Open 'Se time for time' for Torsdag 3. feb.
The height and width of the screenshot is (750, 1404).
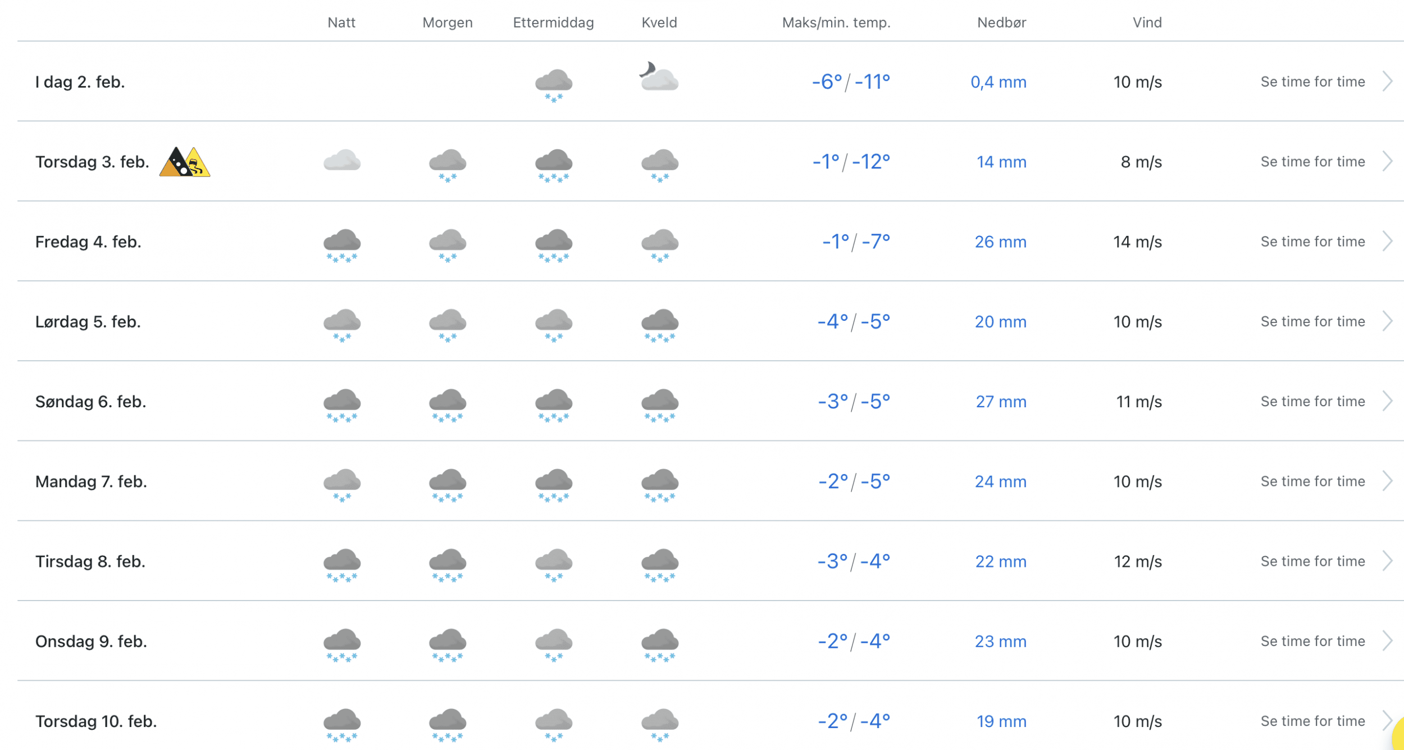1312,162
